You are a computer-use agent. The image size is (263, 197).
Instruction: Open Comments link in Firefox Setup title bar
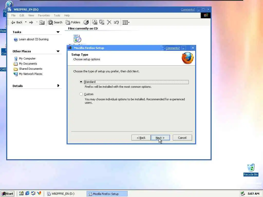[x=173, y=48]
